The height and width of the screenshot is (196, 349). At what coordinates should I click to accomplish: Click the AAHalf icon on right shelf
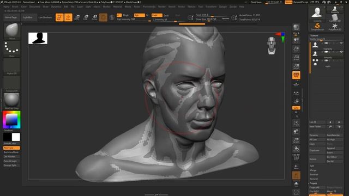pyautogui.click(x=296, y=66)
